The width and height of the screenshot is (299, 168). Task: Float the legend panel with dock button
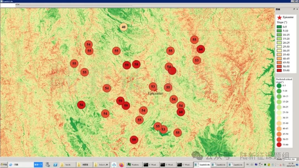coord(294,9)
